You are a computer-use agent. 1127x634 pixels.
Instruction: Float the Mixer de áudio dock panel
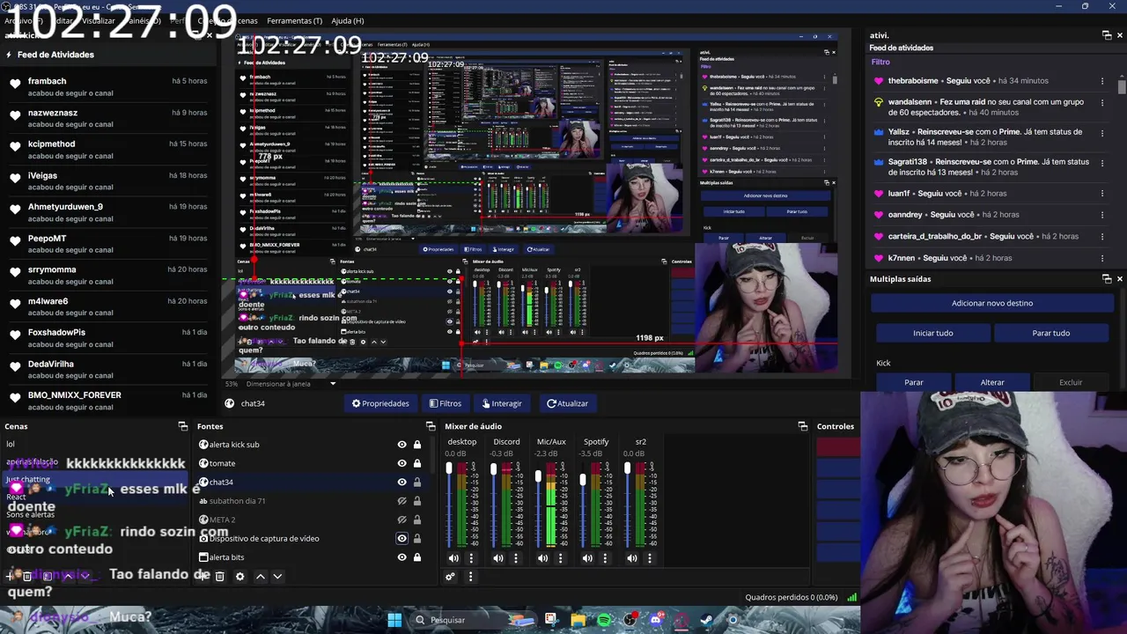[x=803, y=426]
